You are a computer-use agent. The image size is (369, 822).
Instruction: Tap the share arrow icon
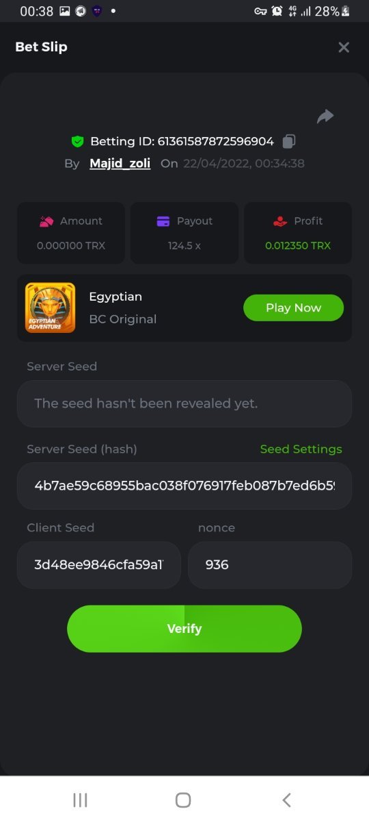325,116
